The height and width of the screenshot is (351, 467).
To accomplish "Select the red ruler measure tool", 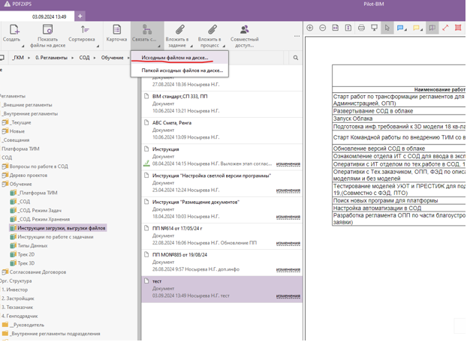I will tap(445, 28).
